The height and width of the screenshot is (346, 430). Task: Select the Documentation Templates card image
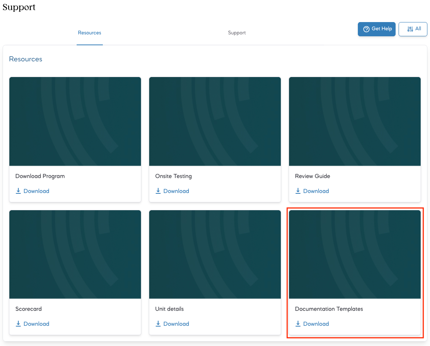click(x=355, y=254)
